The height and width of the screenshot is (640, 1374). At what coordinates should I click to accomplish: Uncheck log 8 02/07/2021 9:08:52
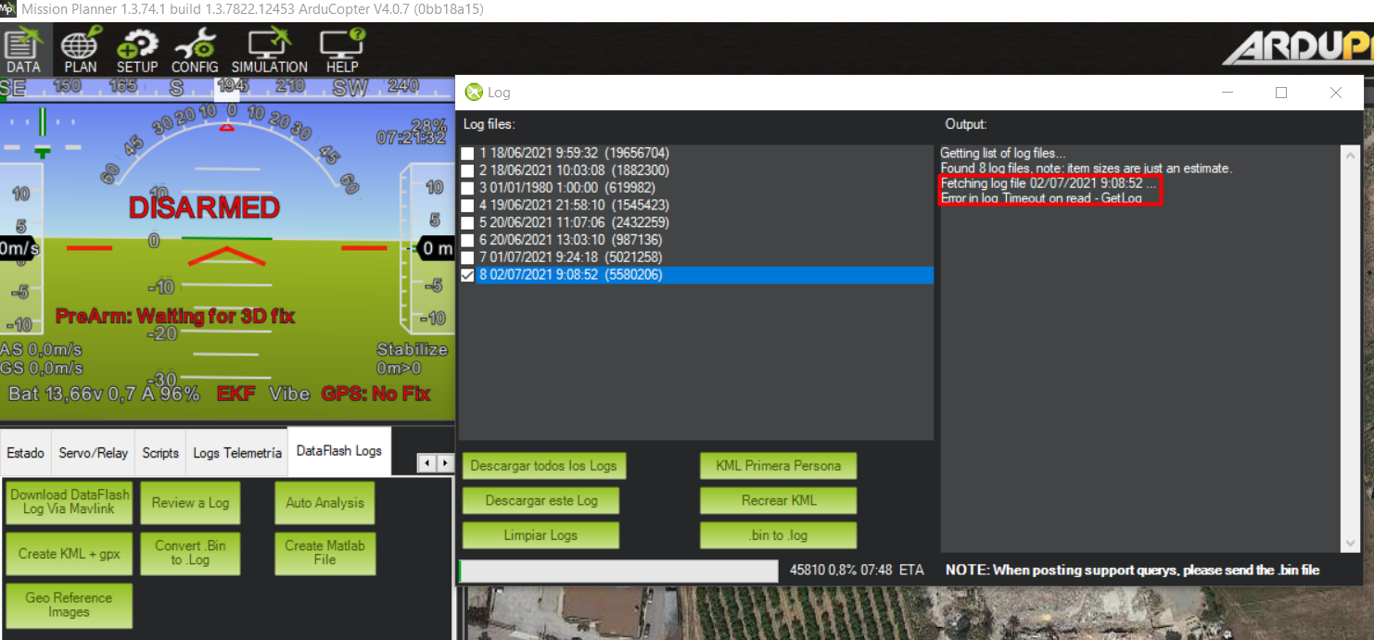point(467,275)
